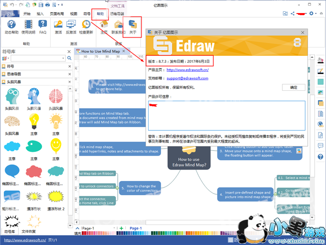Viewport: 326px width, 245px height.
Task: Open the comment speech-bubble icon in right sidebar
Action: click(x=320, y=146)
